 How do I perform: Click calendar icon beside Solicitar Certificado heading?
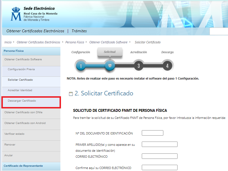pyautogui.click(x=71, y=94)
